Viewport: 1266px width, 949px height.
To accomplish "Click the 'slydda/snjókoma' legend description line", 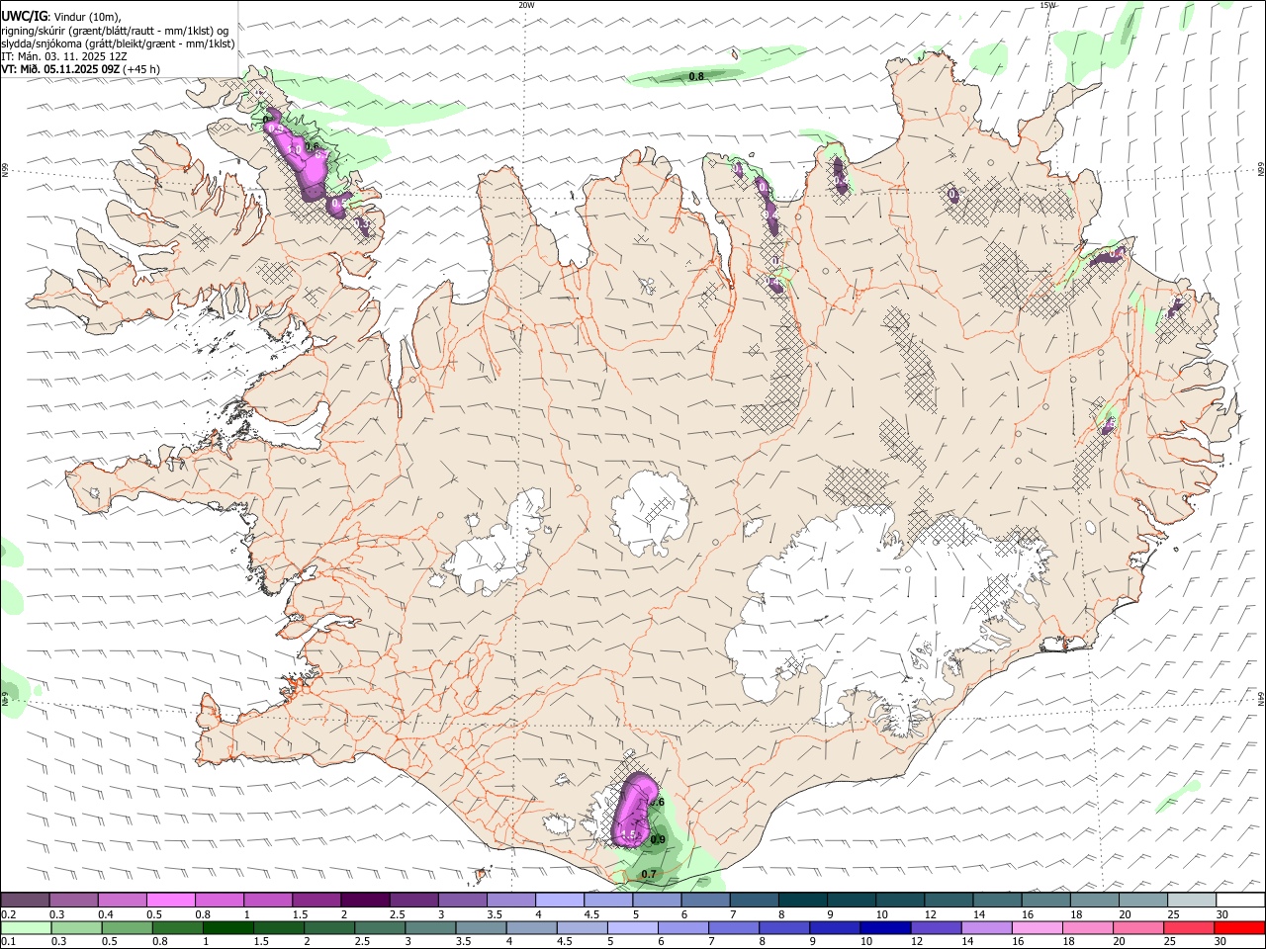I will [x=119, y=43].
